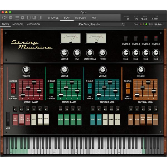The width and height of the screenshot is (167, 167).
Task: Select the FEMALE sound button
Action: coord(156,120)
